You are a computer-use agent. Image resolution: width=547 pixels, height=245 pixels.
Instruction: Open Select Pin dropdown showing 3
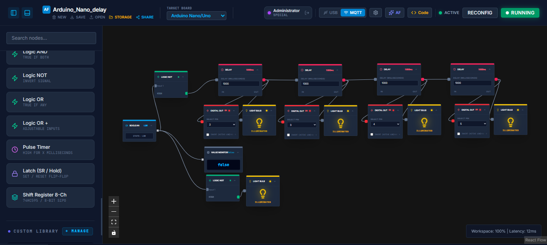302,125
